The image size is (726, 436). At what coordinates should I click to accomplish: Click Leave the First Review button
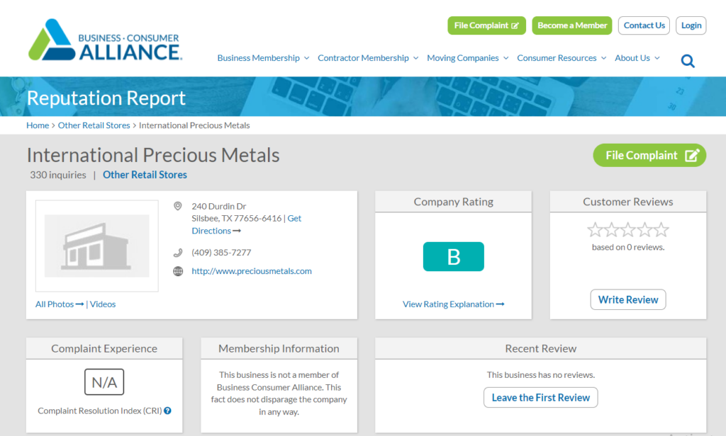point(540,398)
